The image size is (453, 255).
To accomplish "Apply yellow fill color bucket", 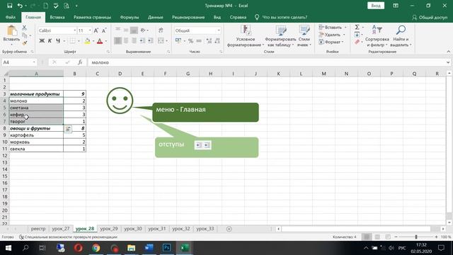I will click(x=87, y=41).
